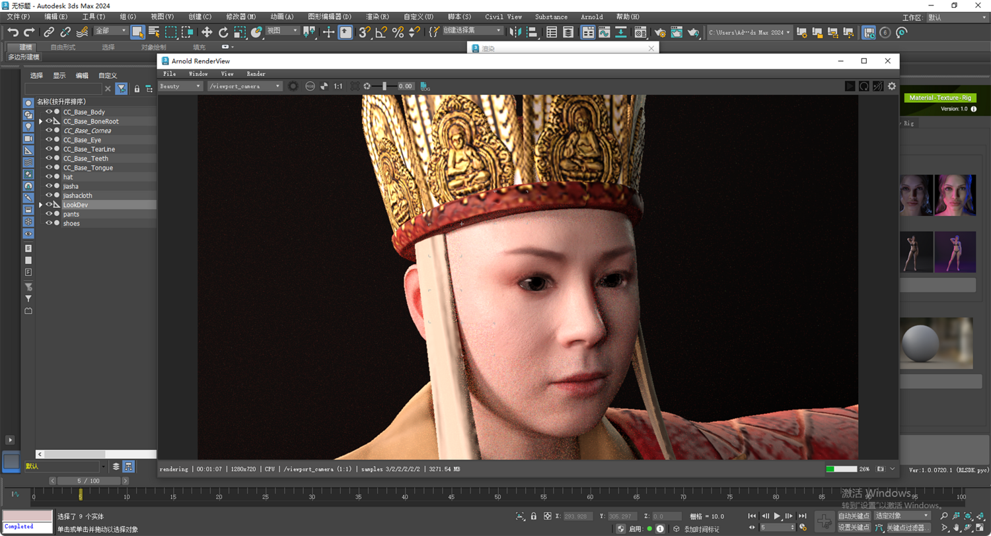The height and width of the screenshot is (536, 991).
Task: Toggle the Percent Snap icon
Action: click(398, 32)
